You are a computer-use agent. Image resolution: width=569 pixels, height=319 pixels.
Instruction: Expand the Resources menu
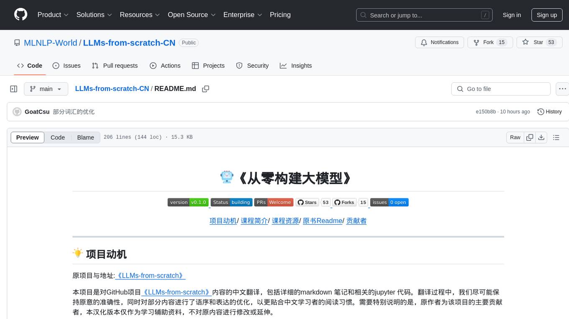[x=140, y=15]
